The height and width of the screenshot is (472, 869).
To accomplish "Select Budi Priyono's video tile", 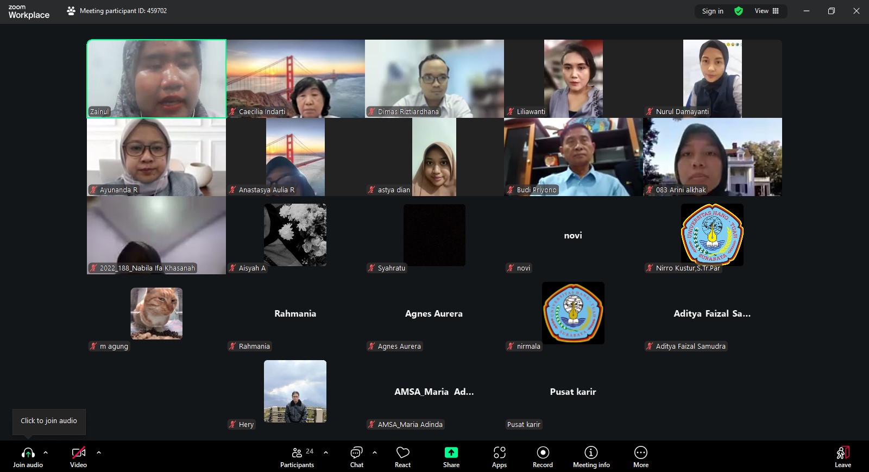I will [573, 156].
